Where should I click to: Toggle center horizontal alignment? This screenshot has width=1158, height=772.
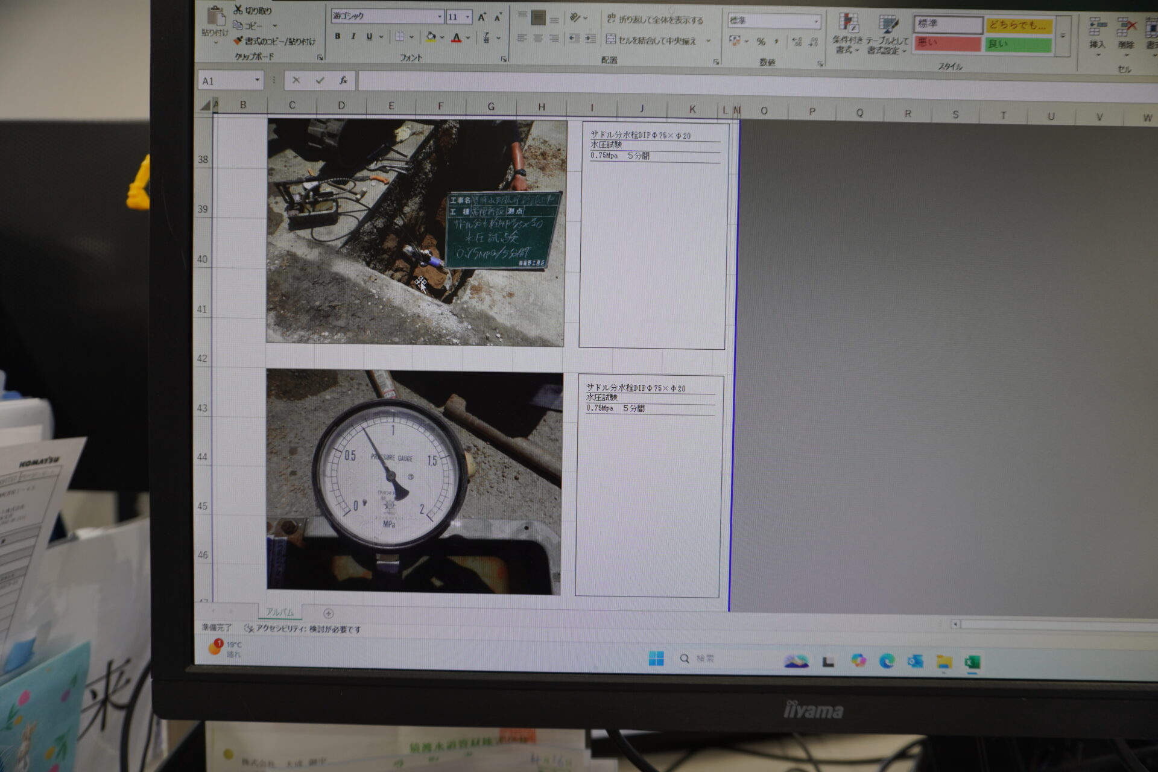pos(538,39)
